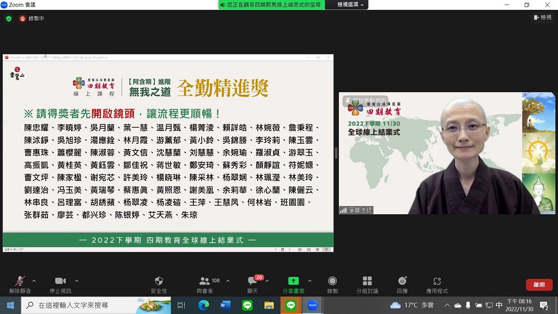
Task: Expand arrow next to 與會者 108
Action: pyautogui.click(x=228, y=281)
